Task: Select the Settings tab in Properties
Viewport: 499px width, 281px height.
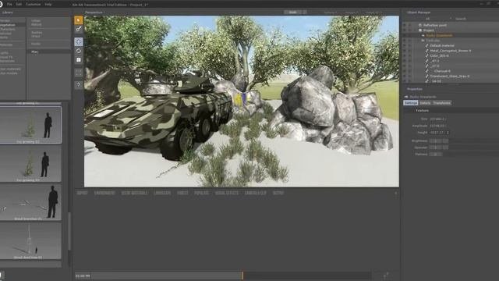Action: [x=411, y=103]
